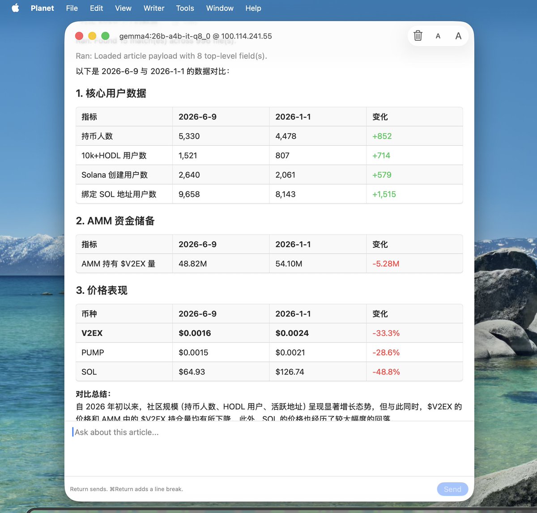Minimize the window with yellow button
This screenshot has height=513, width=537.
[92, 36]
